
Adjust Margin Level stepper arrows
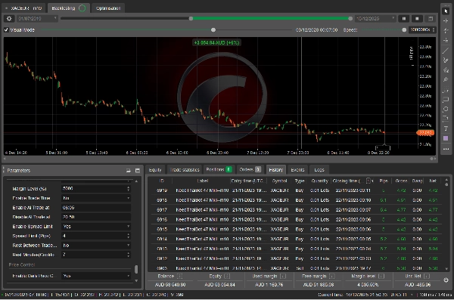(x=129, y=189)
